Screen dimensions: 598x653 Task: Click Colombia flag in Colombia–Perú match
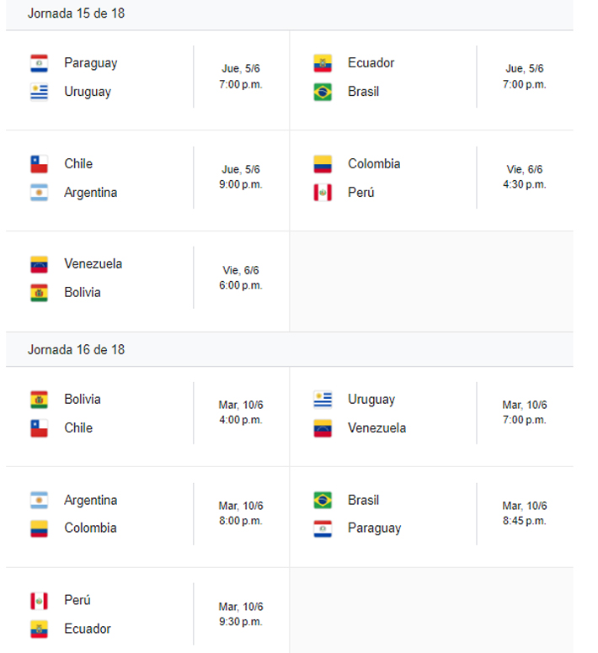[323, 164]
